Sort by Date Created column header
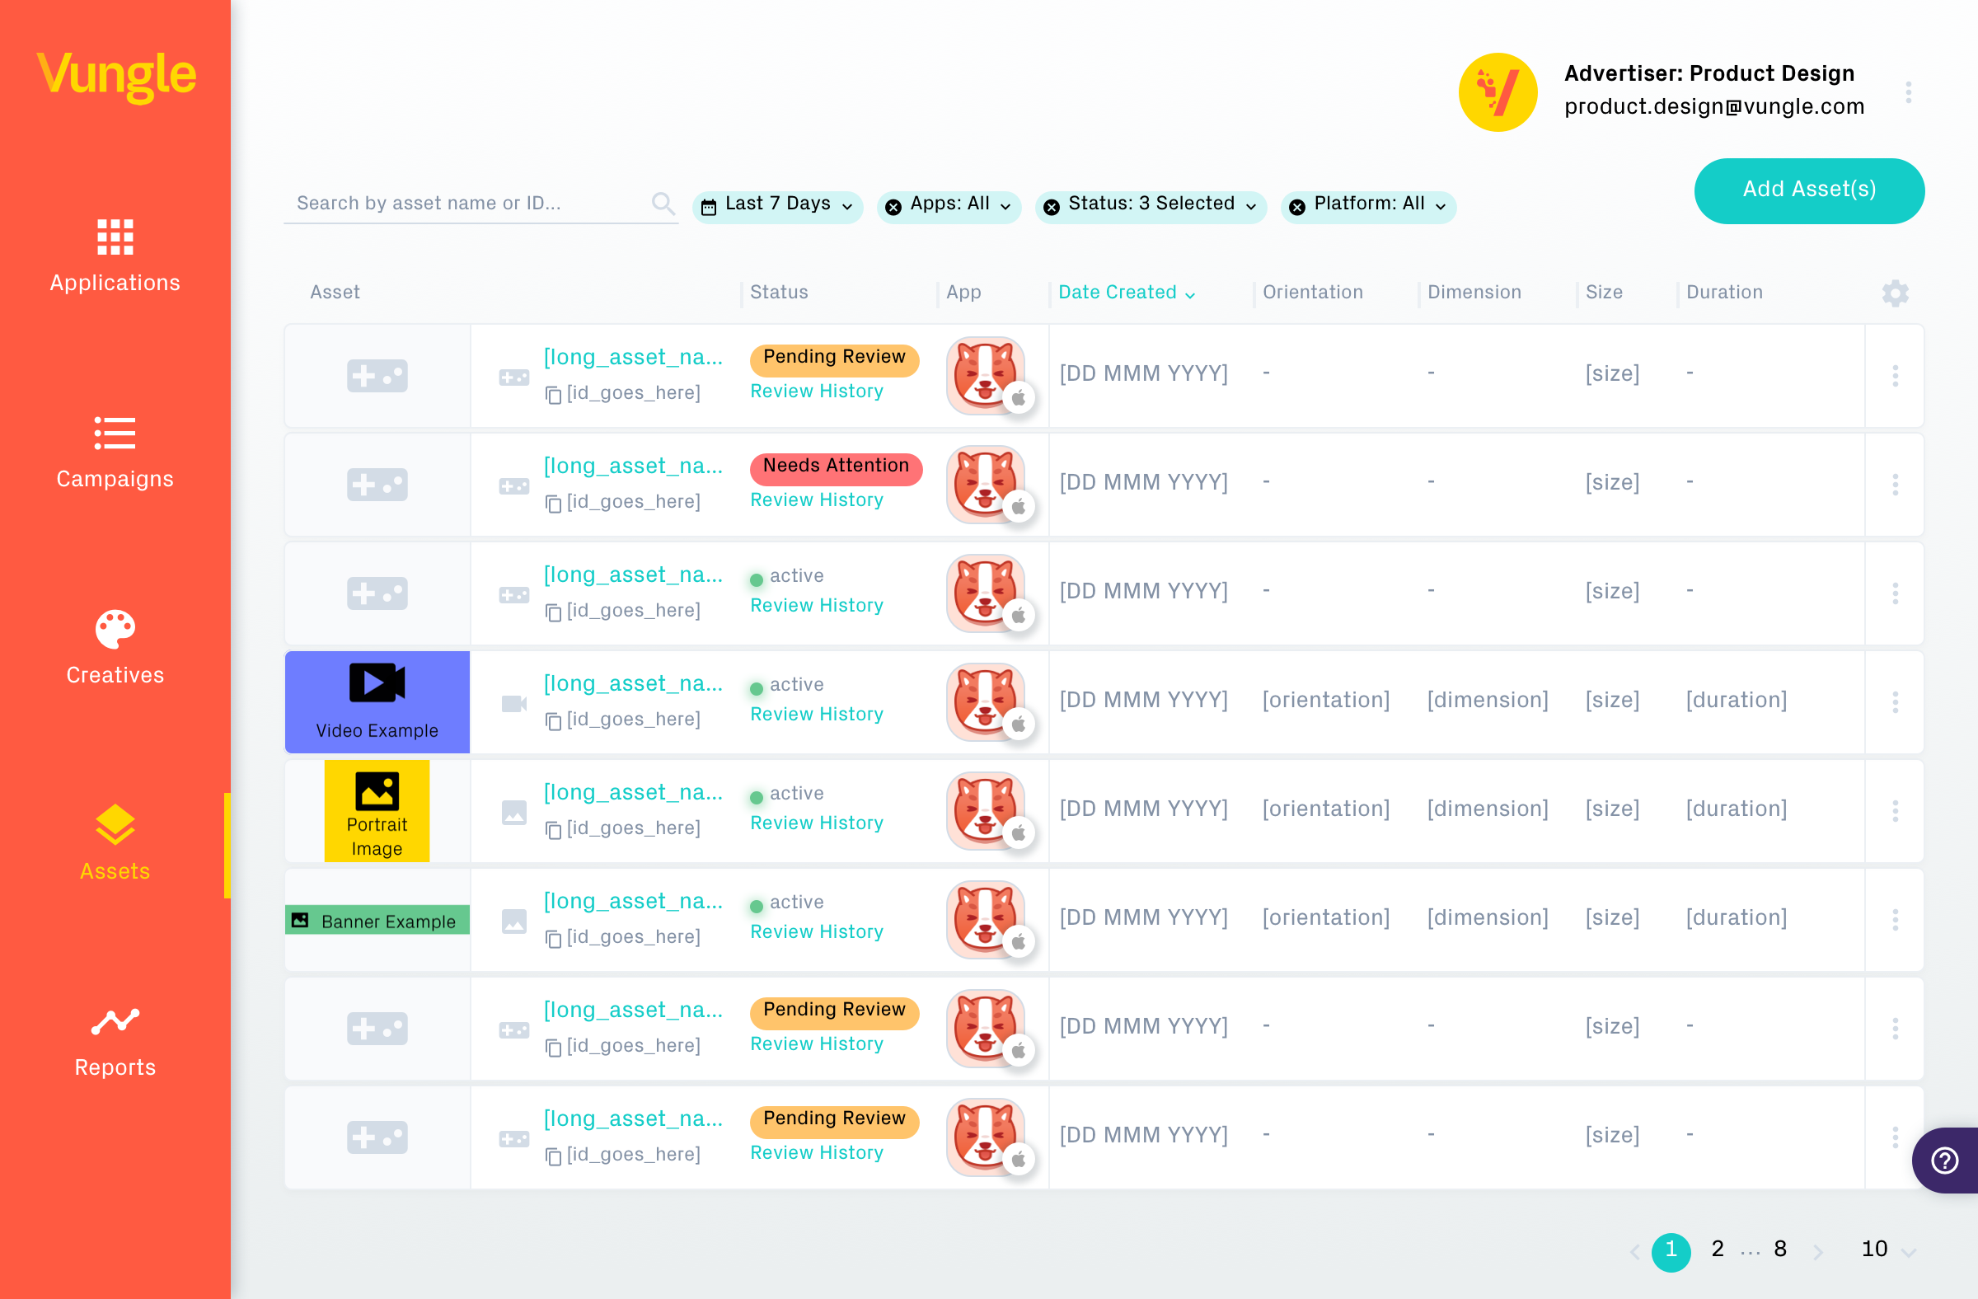 click(1125, 293)
